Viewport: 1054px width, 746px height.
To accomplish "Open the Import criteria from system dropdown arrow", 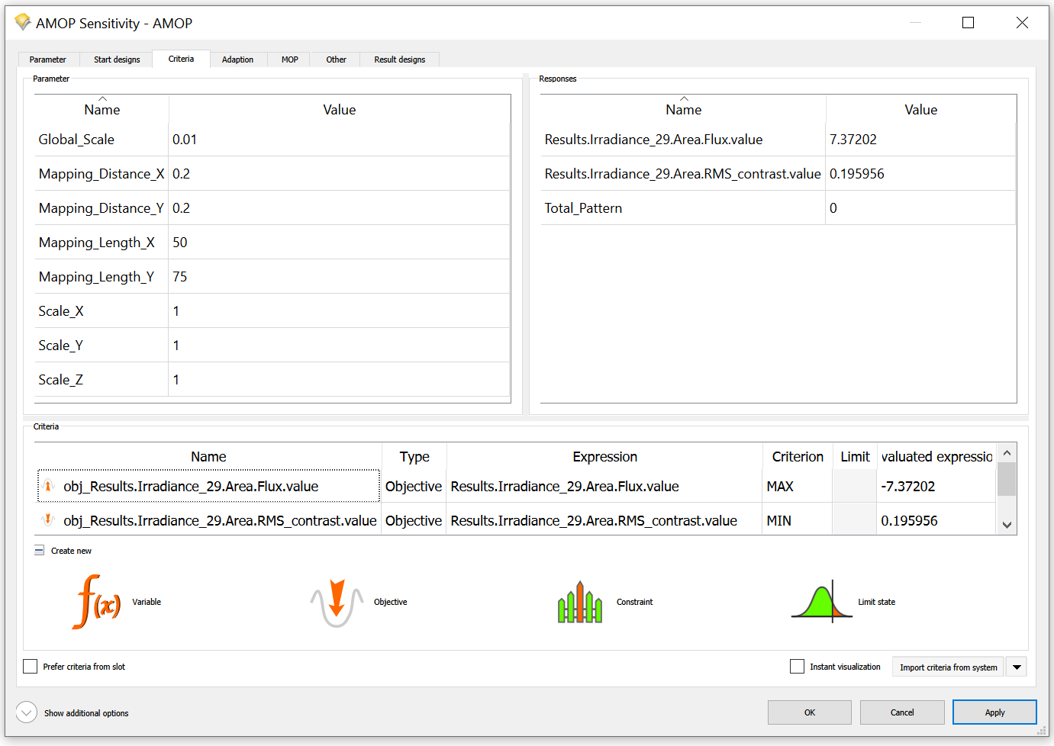I will tap(1017, 667).
